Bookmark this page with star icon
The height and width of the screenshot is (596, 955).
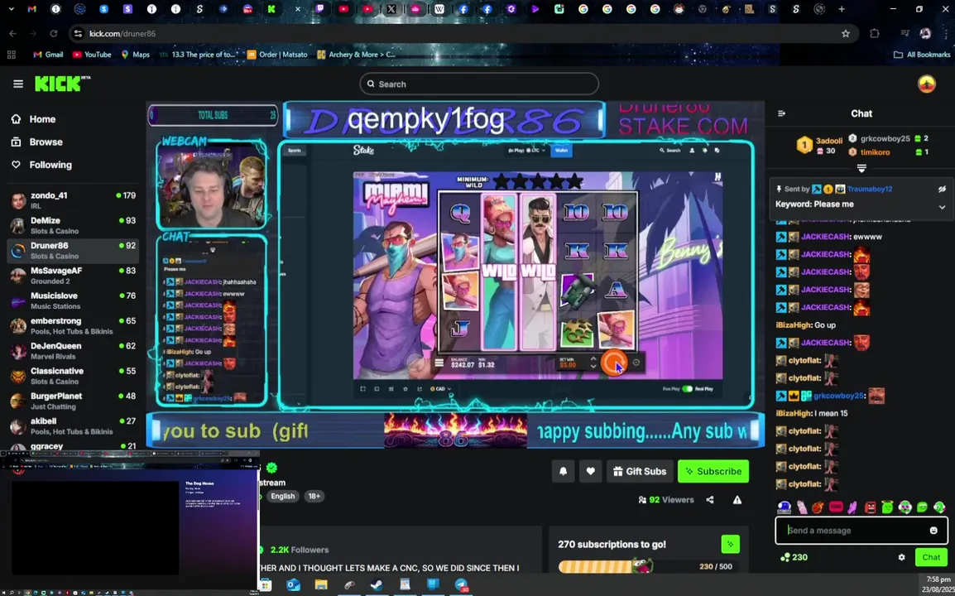coord(846,33)
